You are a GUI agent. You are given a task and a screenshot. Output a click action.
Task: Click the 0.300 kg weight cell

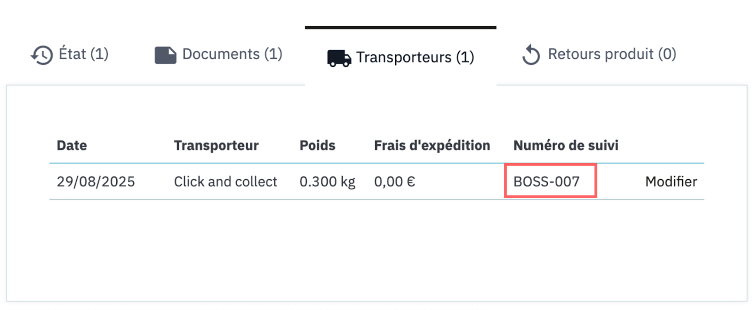pos(327,182)
